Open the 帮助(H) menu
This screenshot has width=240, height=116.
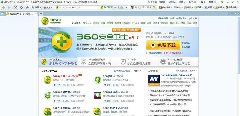pyautogui.click(x=212, y=2)
